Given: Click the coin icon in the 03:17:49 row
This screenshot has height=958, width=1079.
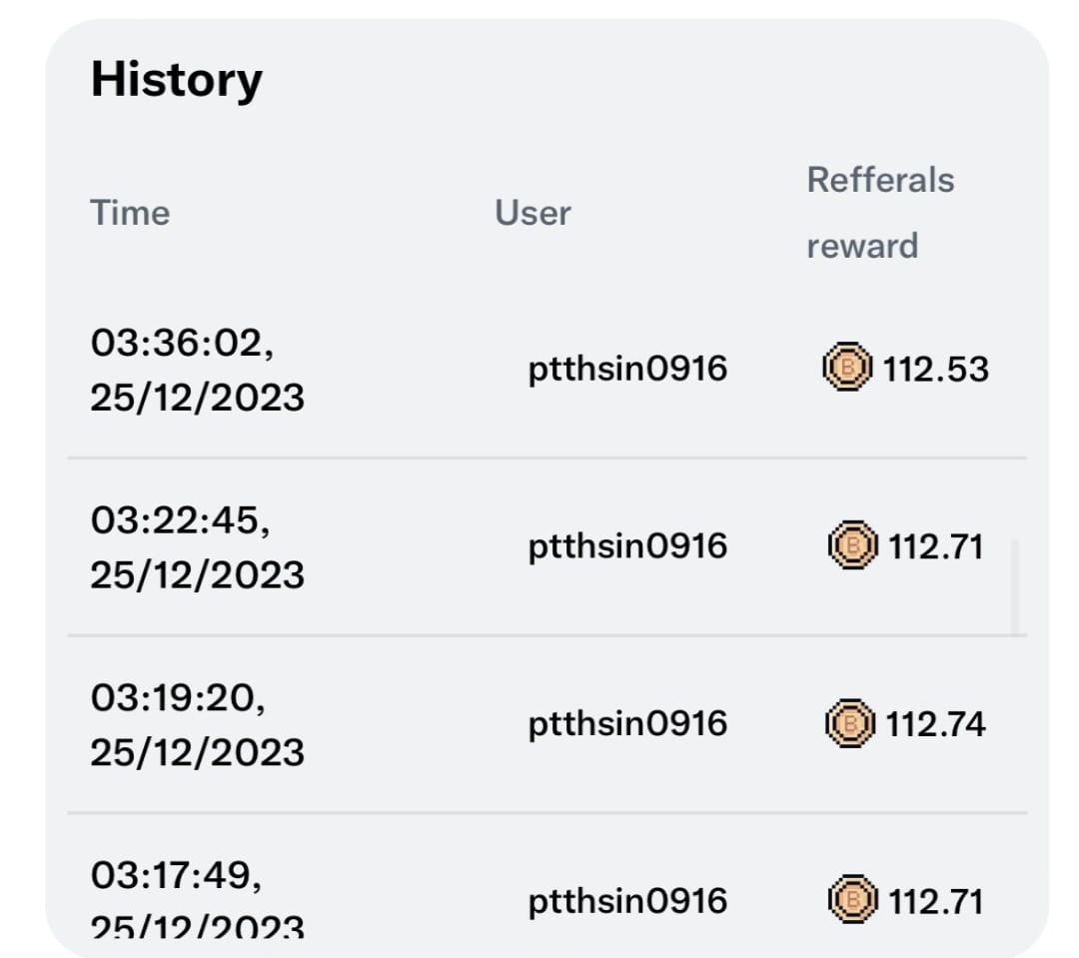Looking at the screenshot, I should (852, 899).
